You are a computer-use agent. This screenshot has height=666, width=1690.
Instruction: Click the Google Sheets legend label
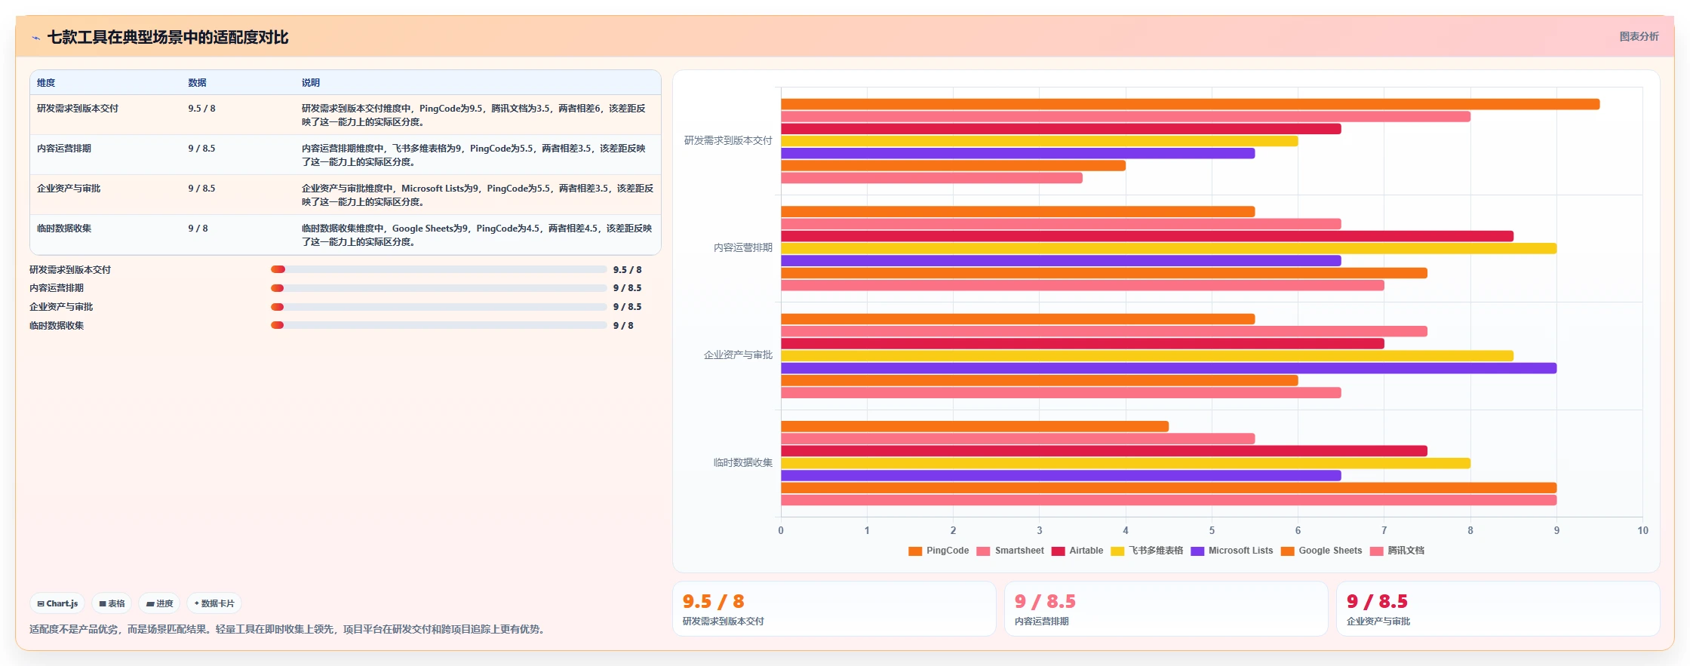click(1330, 551)
